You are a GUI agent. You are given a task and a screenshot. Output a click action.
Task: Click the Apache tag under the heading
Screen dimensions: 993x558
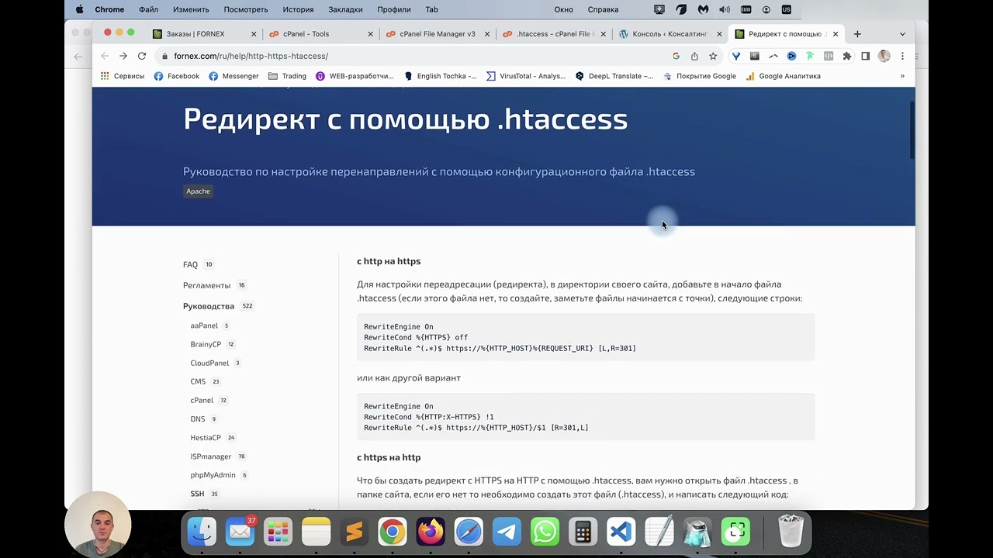click(198, 191)
